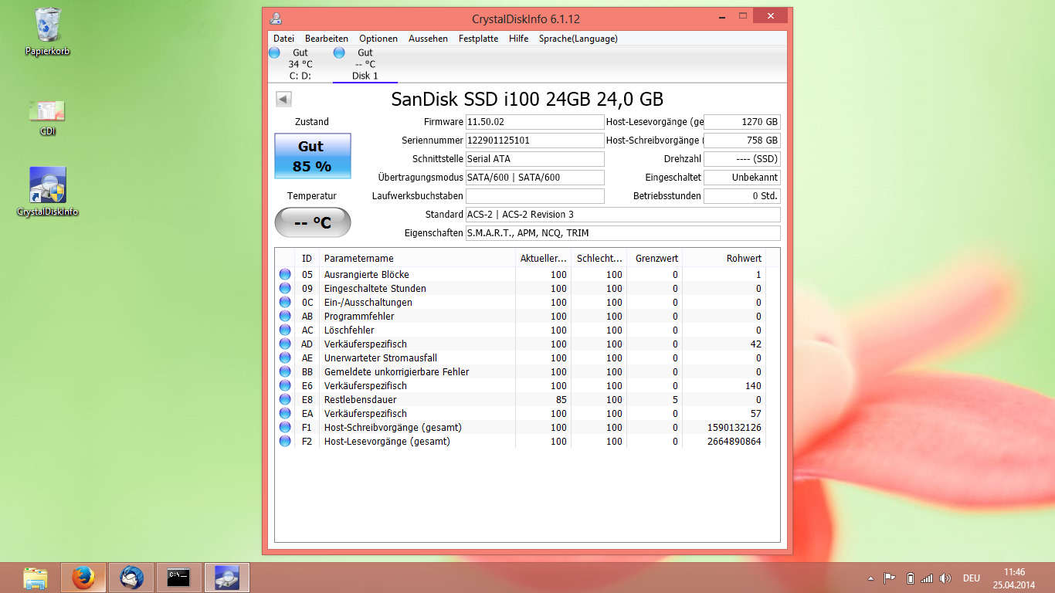Click status orb for Ausrangierte Blöcke row
This screenshot has width=1055, height=593.
pos(285,275)
